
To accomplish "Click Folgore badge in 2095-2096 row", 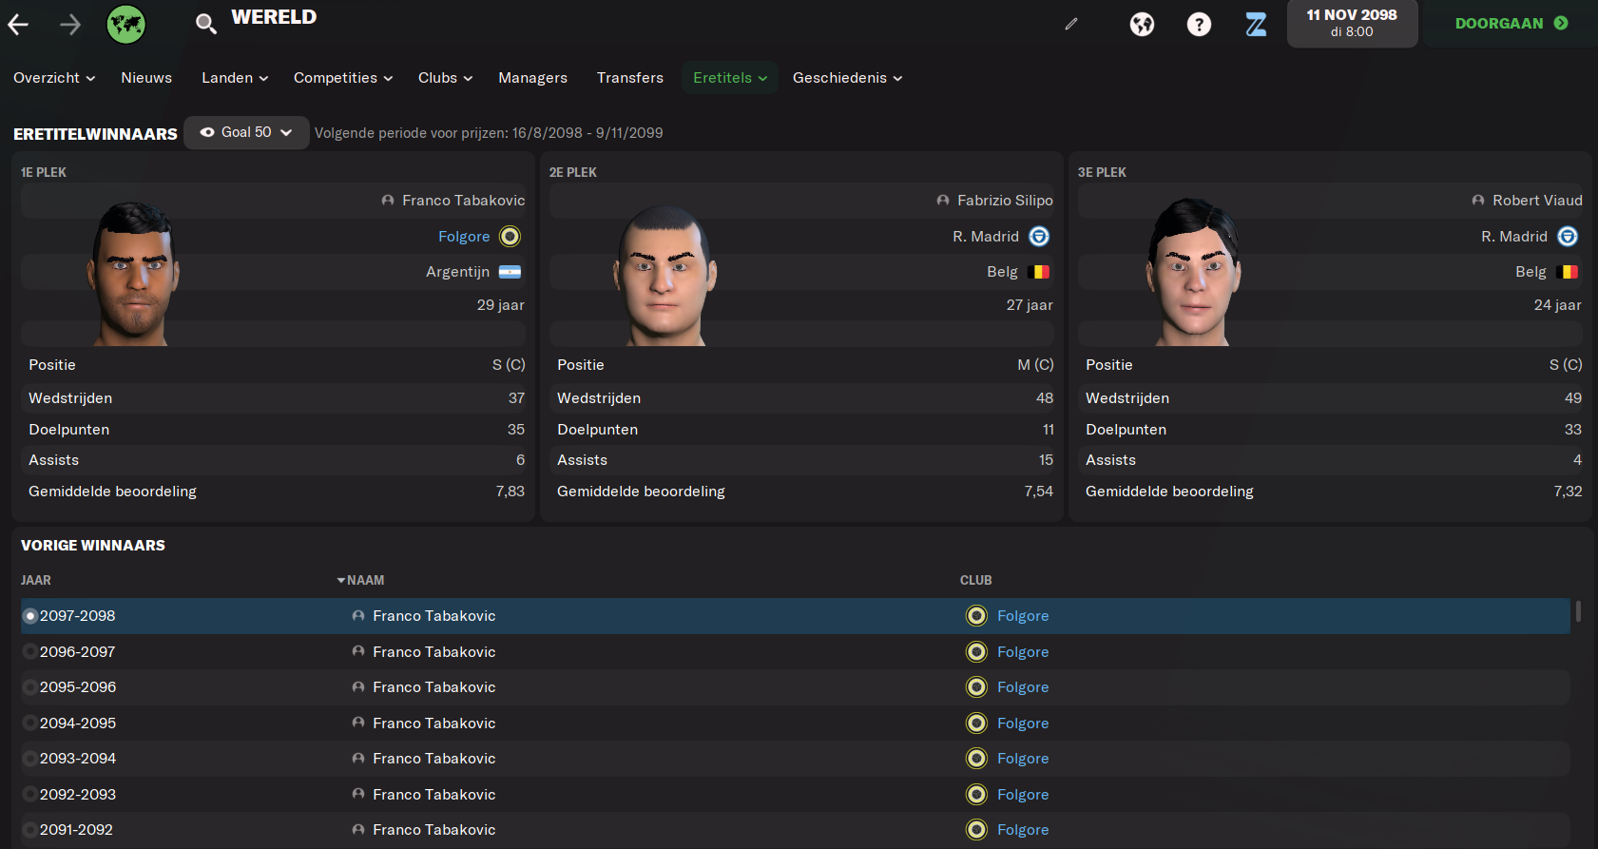I will tap(976, 687).
